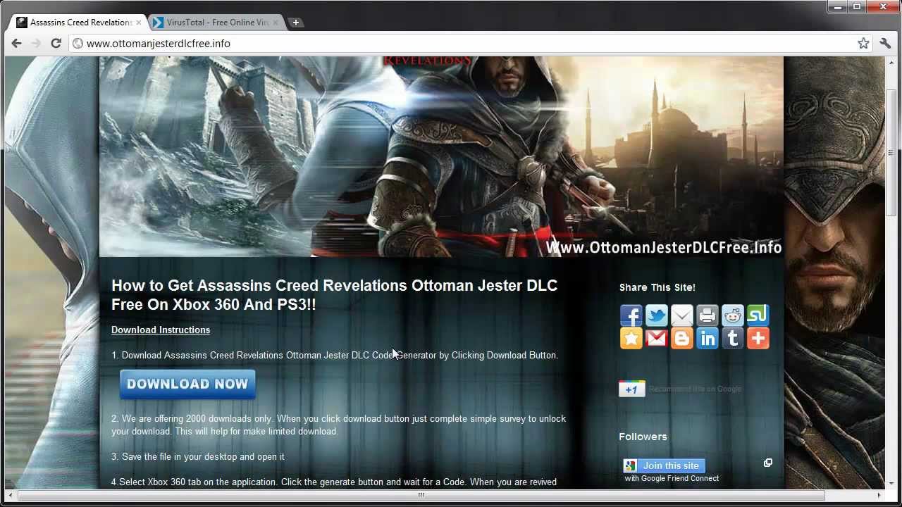The width and height of the screenshot is (902, 507).
Task: Share the site on LinkedIn
Action: (x=708, y=339)
